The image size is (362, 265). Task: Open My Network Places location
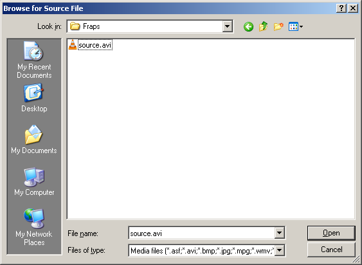(x=34, y=227)
